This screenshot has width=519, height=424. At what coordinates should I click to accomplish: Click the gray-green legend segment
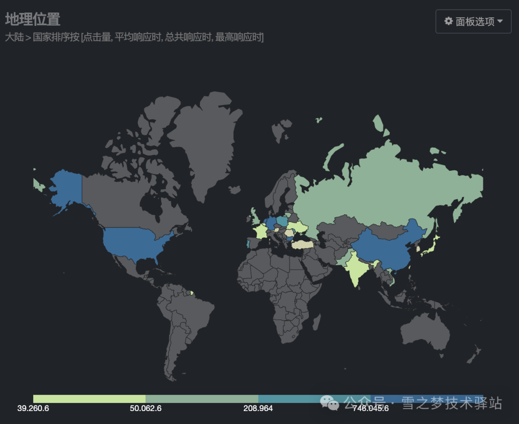click(x=201, y=399)
